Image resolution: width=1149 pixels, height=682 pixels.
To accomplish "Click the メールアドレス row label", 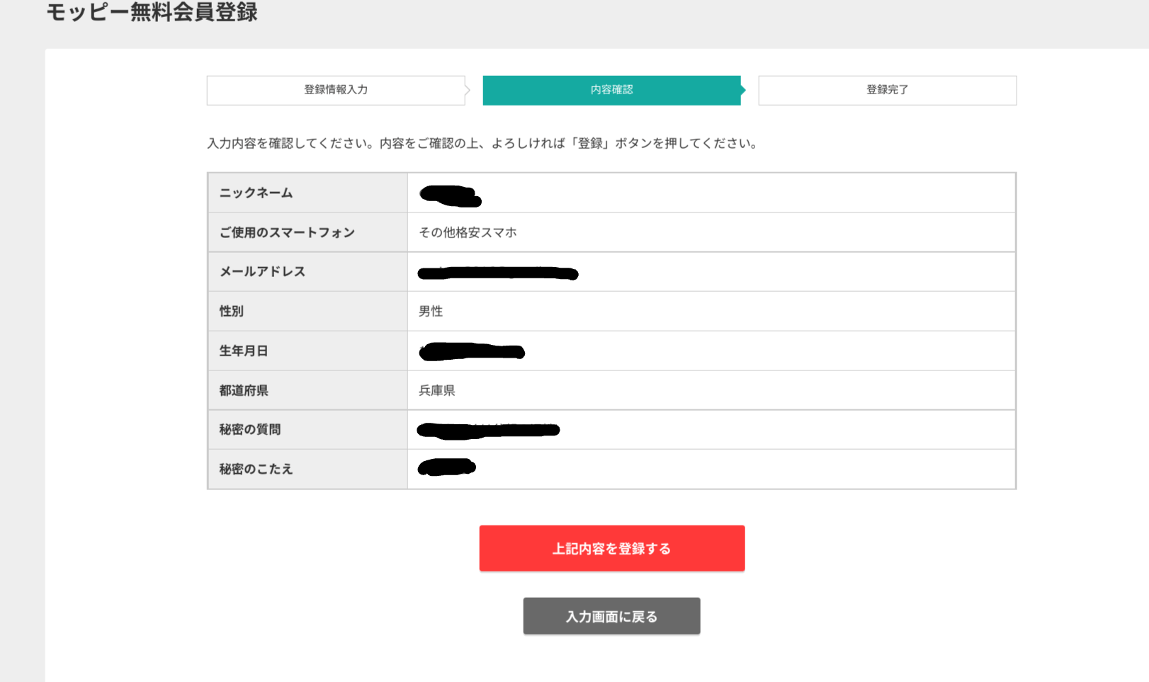I will pos(262,271).
